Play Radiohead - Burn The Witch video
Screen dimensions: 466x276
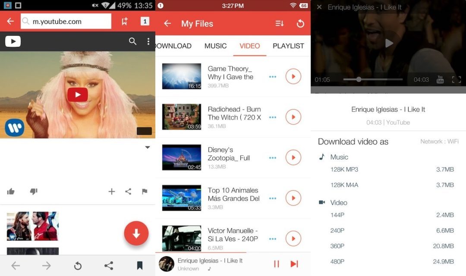pyautogui.click(x=293, y=117)
